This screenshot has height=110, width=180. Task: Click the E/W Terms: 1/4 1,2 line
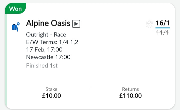point(52,42)
